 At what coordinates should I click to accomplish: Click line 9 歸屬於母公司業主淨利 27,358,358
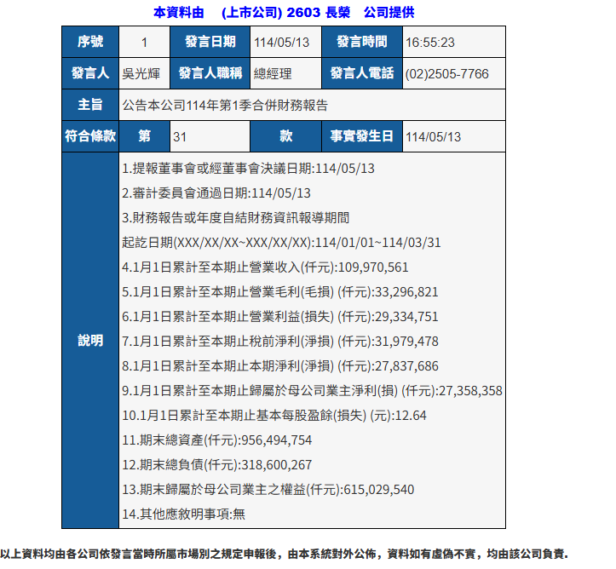click(312, 391)
